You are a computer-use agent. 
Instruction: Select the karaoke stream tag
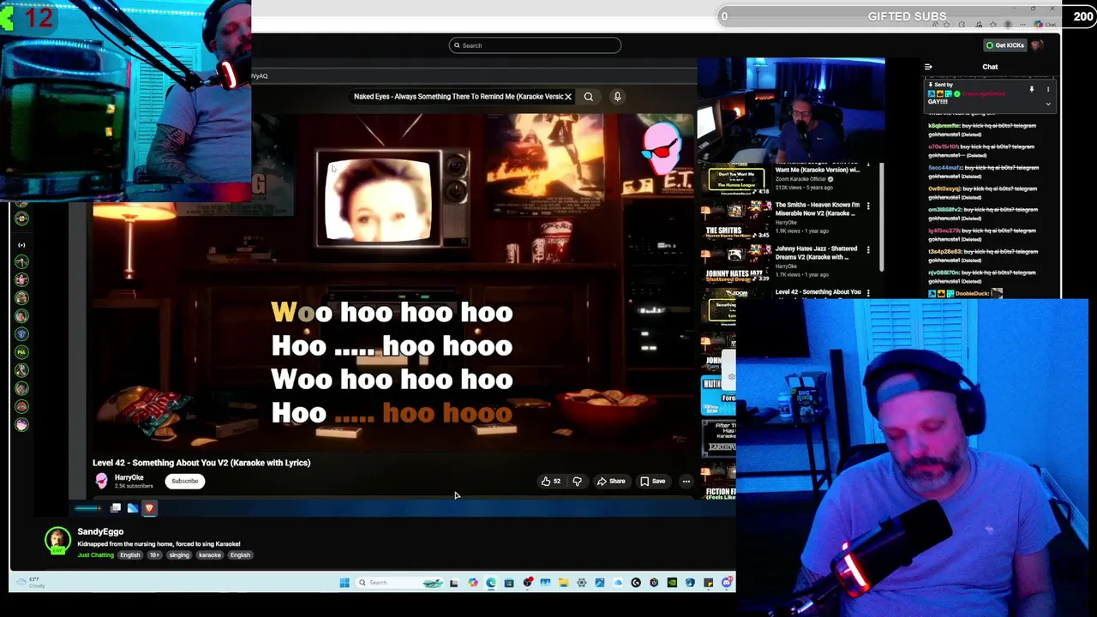210,555
